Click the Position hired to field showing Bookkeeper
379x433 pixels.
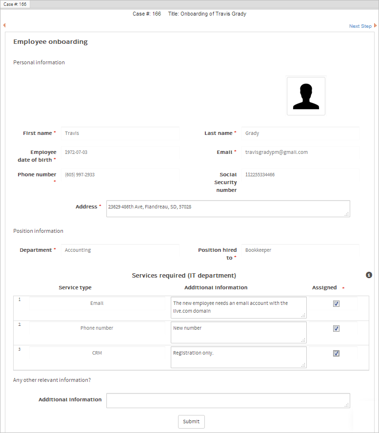point(300,250)
